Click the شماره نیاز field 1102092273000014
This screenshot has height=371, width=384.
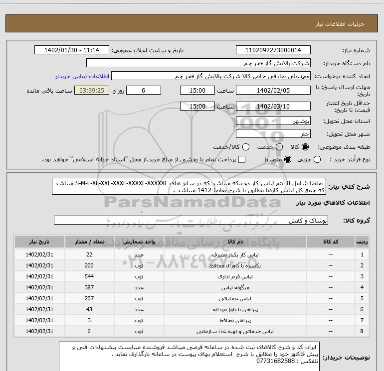point(273,50)
